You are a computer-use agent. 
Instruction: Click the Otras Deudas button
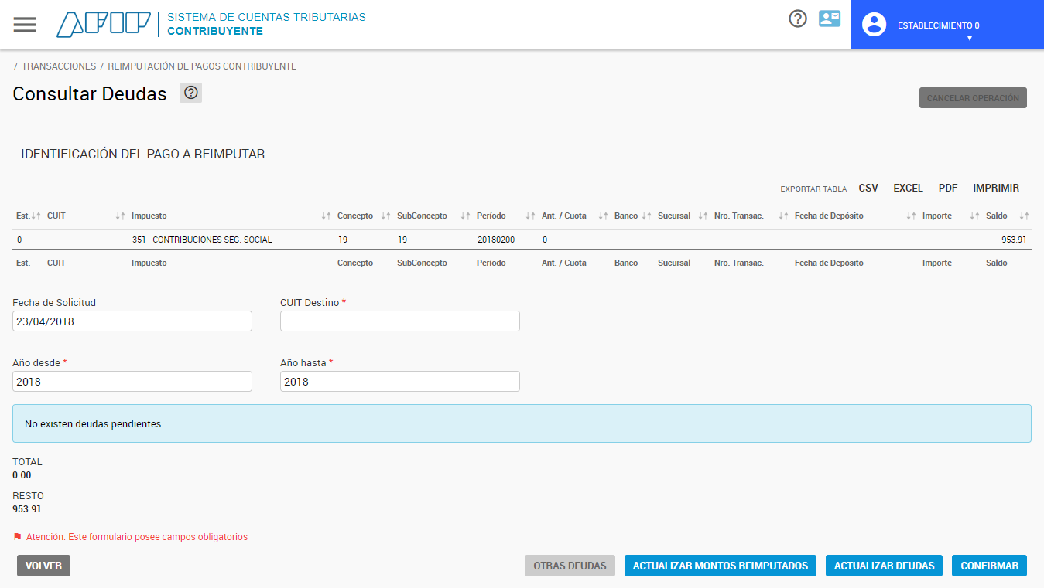point(570,566)
